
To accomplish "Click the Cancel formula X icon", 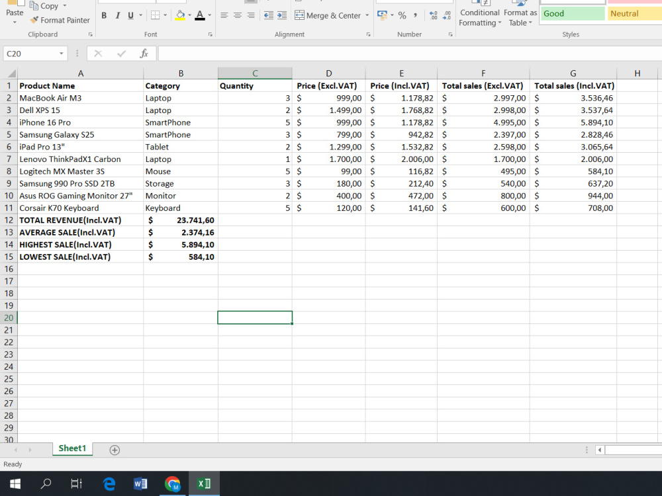I will coord(98,54).
